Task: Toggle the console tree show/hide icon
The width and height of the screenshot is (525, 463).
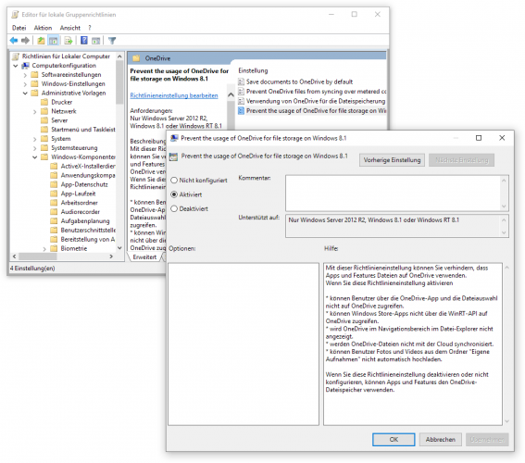Action: tap(53, 41)
